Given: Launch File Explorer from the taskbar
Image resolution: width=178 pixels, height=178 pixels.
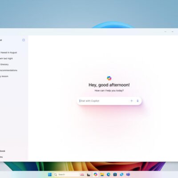Looking at the screenshot, I should [x=102, y=174].
